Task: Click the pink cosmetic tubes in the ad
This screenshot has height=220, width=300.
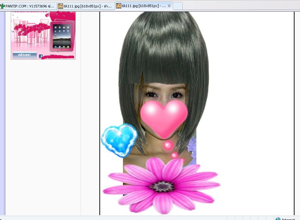Action: [x=31, y=31]
